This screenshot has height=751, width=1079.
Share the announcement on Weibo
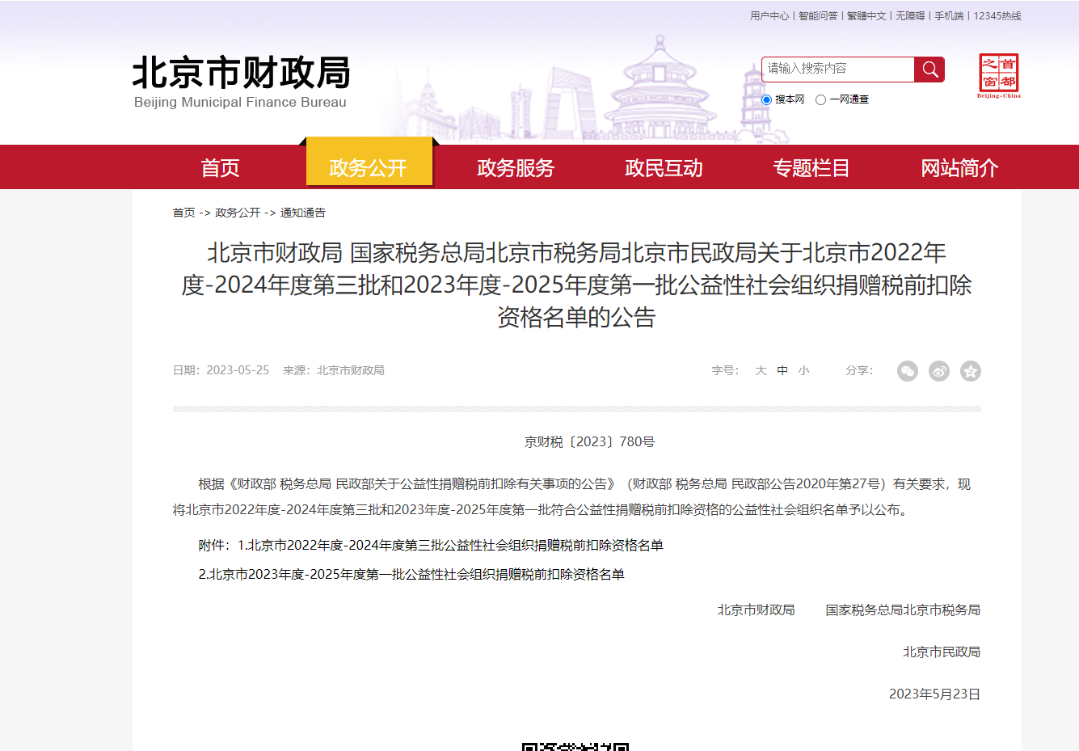pos(938,370)
